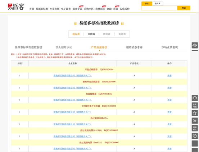Image resolution: width=199 pixels, height=152 pixels.
Task: Open 阳光专区 navigation item
Action: (77, 9)
